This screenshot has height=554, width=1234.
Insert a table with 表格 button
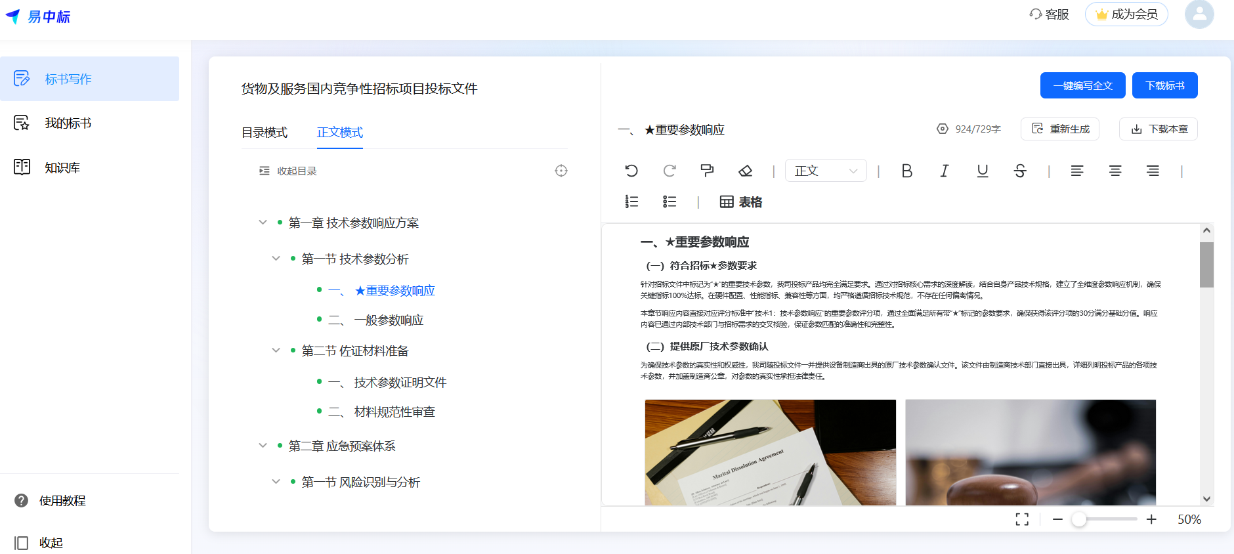point(741,202)
